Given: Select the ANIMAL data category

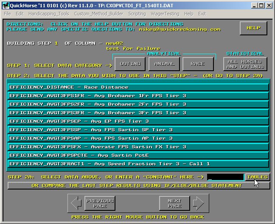Looking at the screenshot, I should coord(164,64).
